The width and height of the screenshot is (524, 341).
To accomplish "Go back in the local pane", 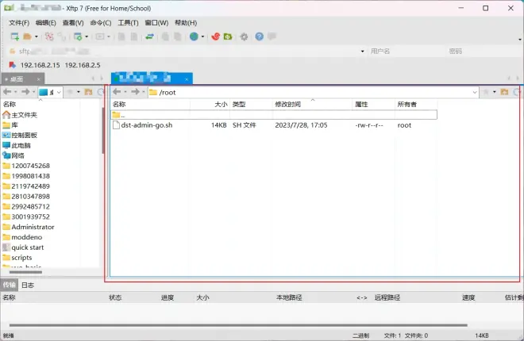I will (x=7, y=92).
